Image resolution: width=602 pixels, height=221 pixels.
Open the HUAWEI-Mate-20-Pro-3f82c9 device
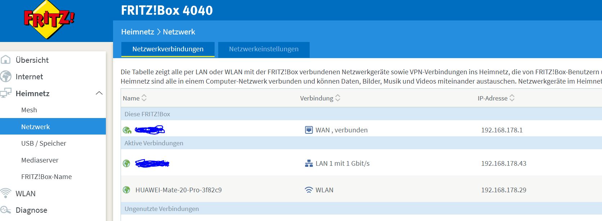[x=179, y=190]
